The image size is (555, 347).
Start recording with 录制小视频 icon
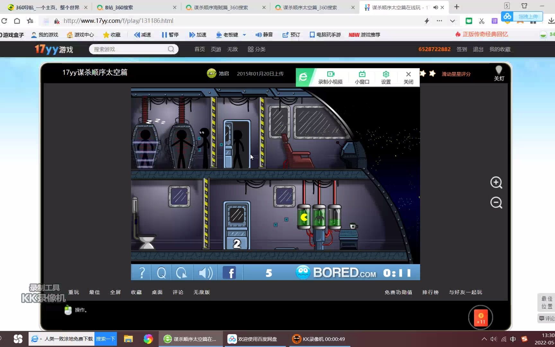click(330, 77)
